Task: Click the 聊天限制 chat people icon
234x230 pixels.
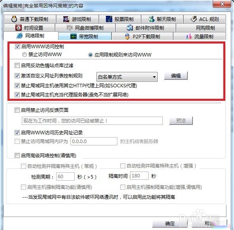Action: tap(151, 19)
